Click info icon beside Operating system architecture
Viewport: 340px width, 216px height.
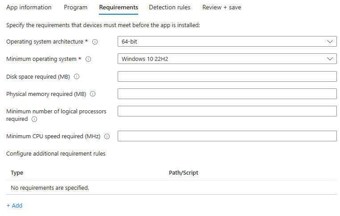95,42
